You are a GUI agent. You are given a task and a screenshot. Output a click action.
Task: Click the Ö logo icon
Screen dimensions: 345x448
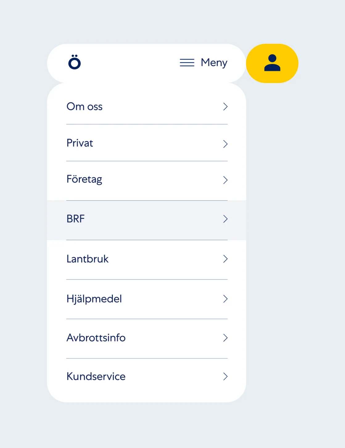pos(74,62)
